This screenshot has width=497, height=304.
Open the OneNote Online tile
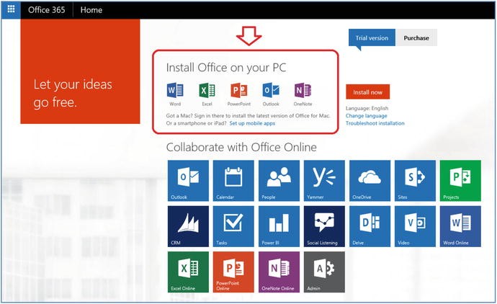(x=279, y=272)
